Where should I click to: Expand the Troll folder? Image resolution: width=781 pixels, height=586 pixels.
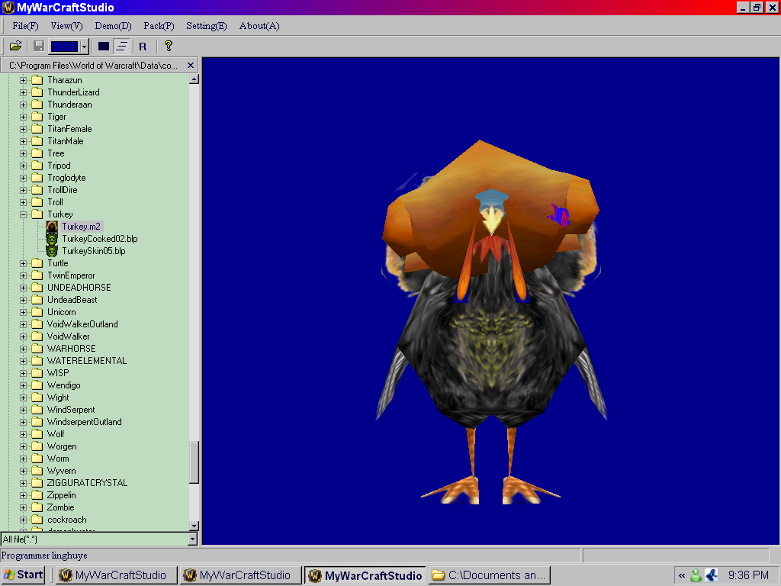(23, 202)
